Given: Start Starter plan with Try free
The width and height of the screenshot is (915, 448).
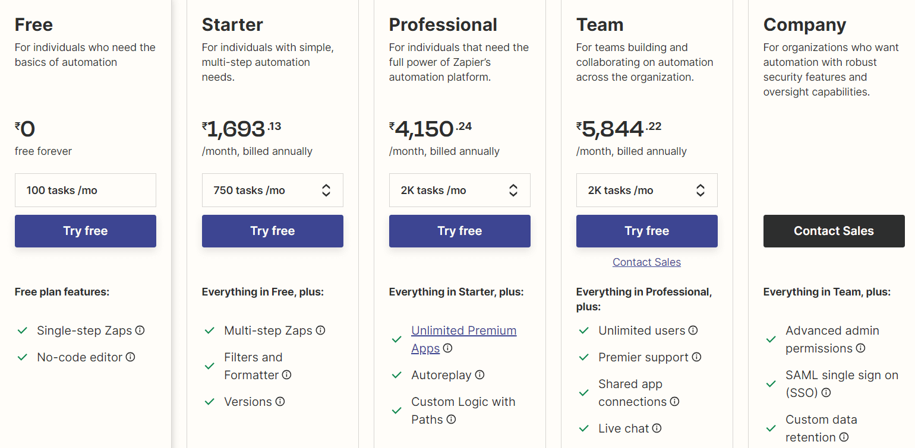Looking at the screenshot, I should (273, 231).
